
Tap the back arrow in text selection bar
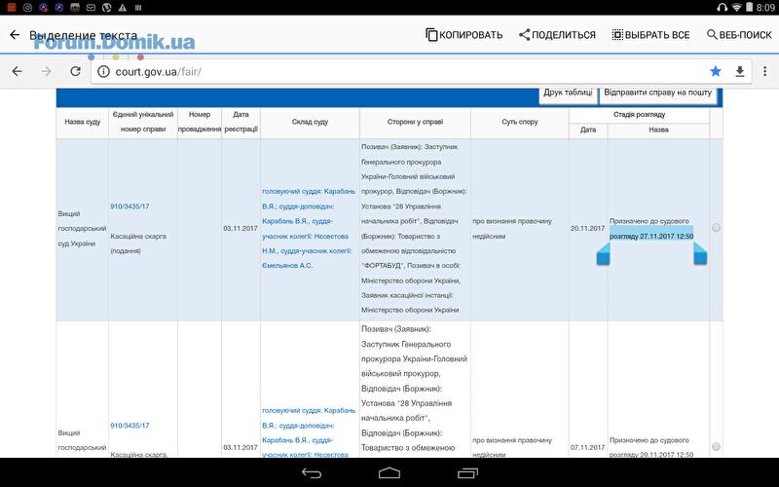(15, 35)
